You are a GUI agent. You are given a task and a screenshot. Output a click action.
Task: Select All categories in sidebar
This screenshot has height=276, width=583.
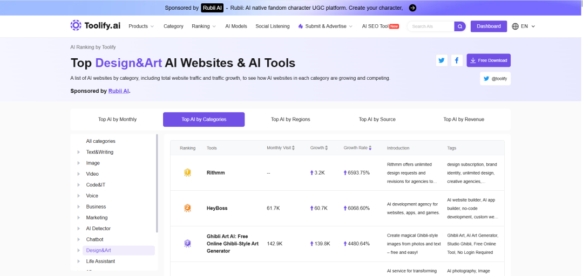[x=101, y=141]
